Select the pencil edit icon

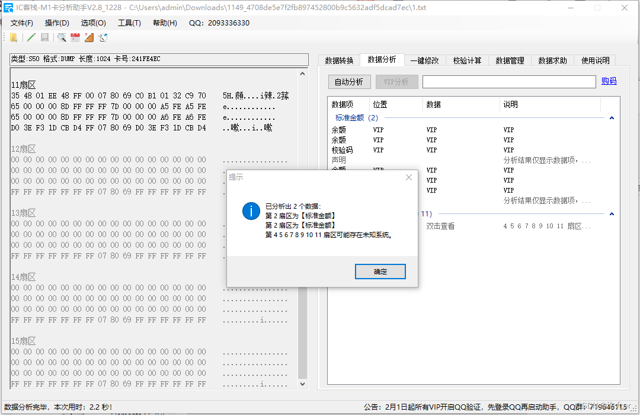[x=30, y=37]
